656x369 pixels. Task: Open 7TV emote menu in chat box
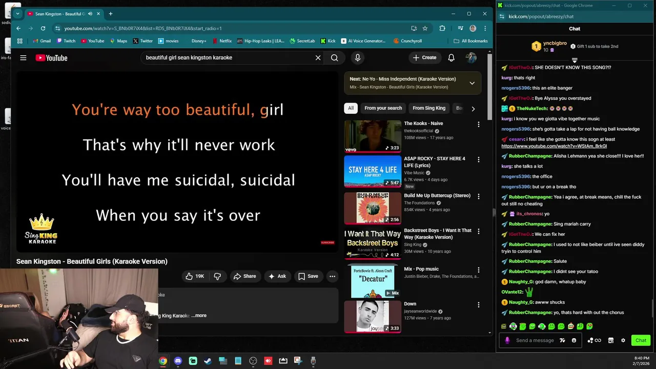click(562, 340)
